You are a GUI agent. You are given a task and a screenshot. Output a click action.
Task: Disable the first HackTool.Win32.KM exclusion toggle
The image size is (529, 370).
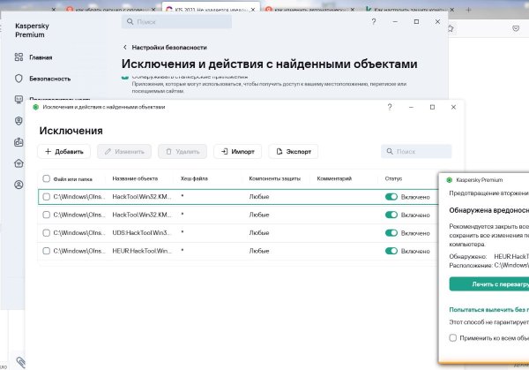coord(391,197)
